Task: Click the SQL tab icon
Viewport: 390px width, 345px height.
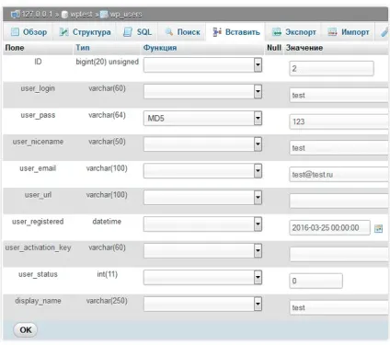Action: coord(128,32)
